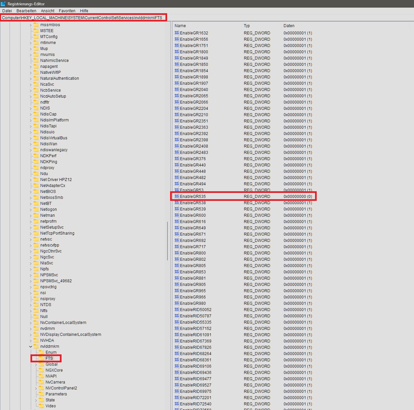Click the DWORD icon for EnableRID50052
The image size is (414, 410).
pos(177,310)
